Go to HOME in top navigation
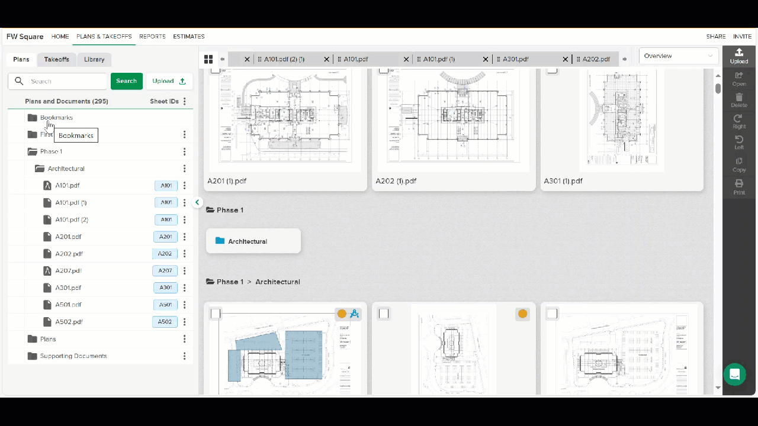 [60, 37]
